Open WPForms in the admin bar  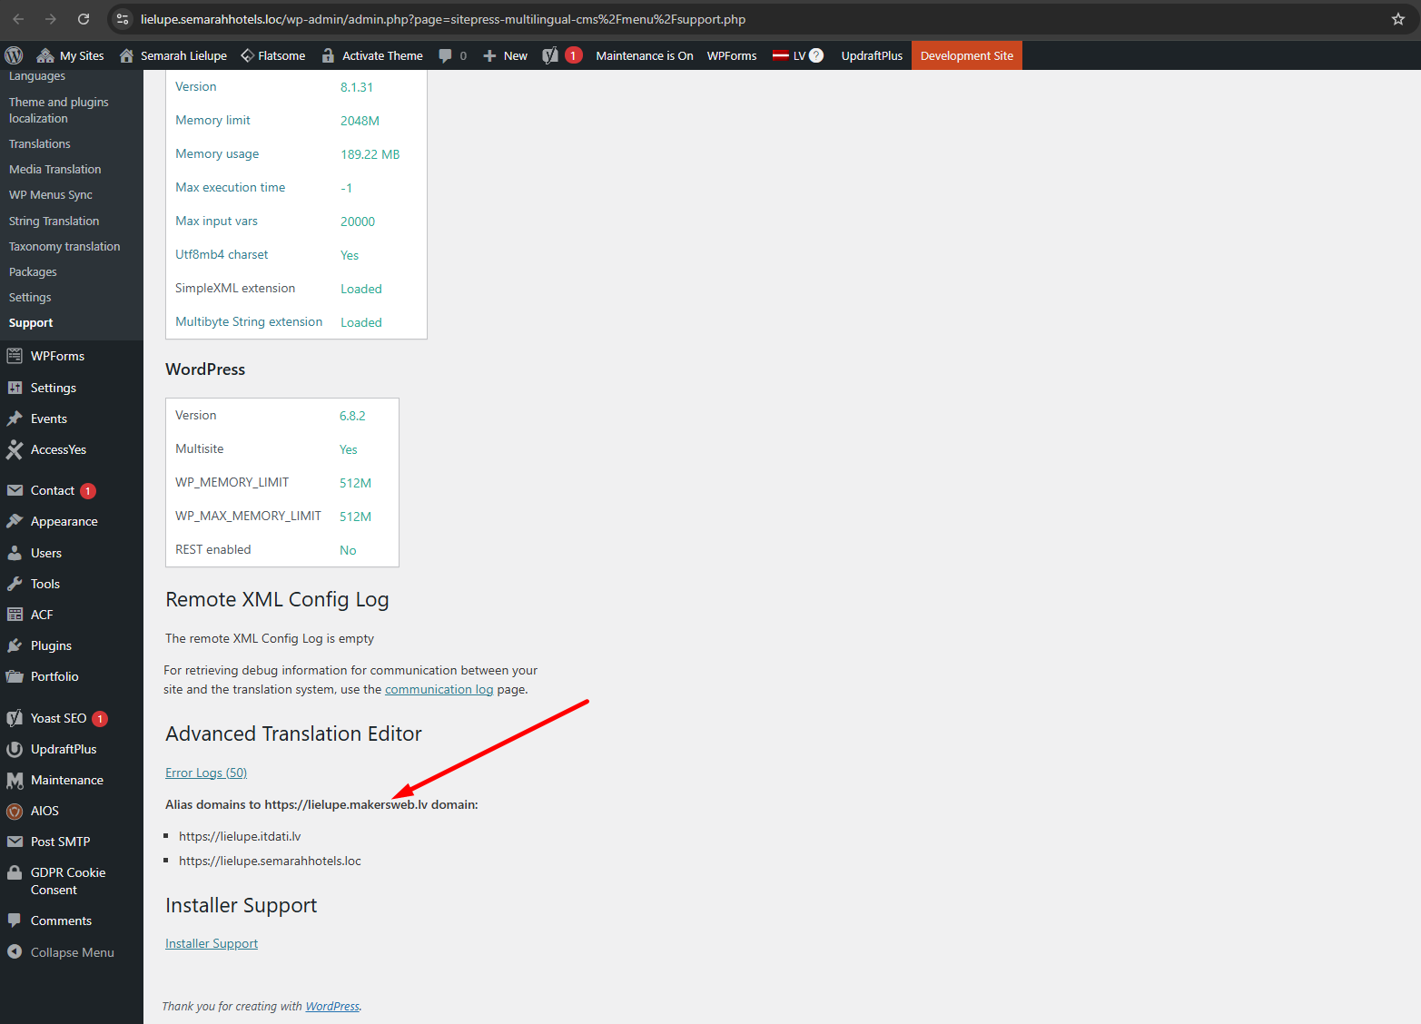[732, 55]
